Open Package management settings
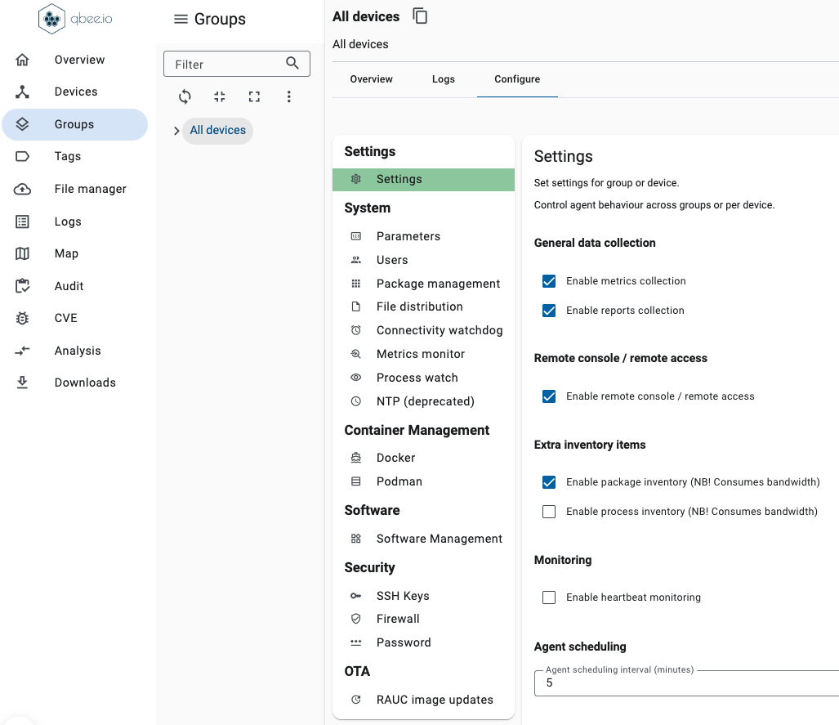This screenshot has height=725, width=839. tap(438, 284)
